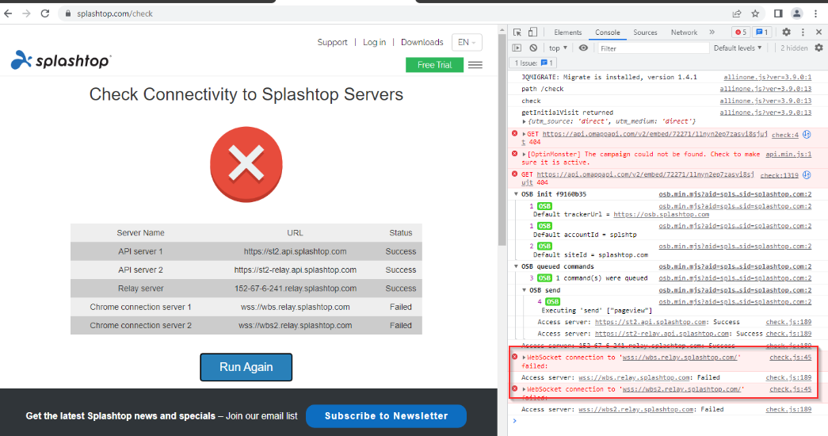This screenshot has width=828, height=436.
Task: Open the check:1319 source link
Action: [x=779, y=175]
